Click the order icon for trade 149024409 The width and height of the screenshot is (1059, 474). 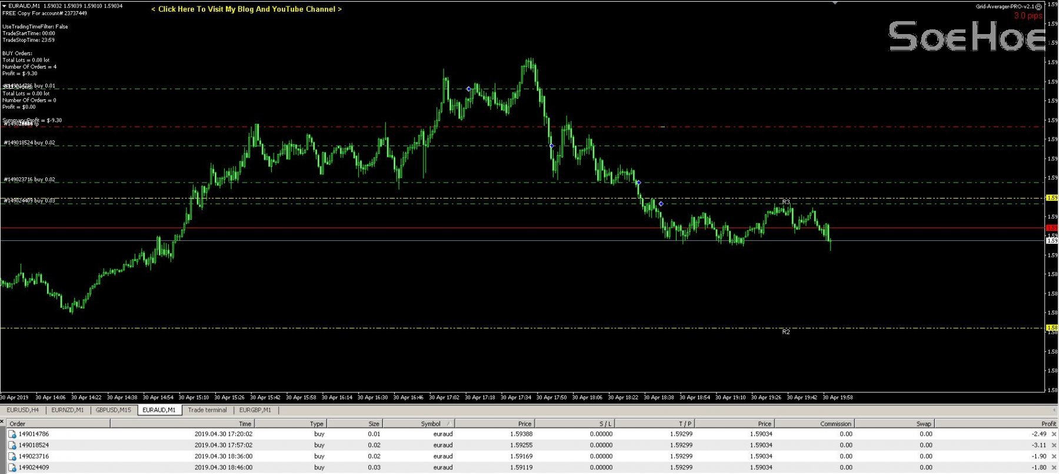[12, 468]
